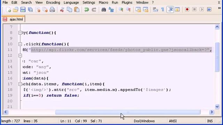Open the Macro menu

103,2
